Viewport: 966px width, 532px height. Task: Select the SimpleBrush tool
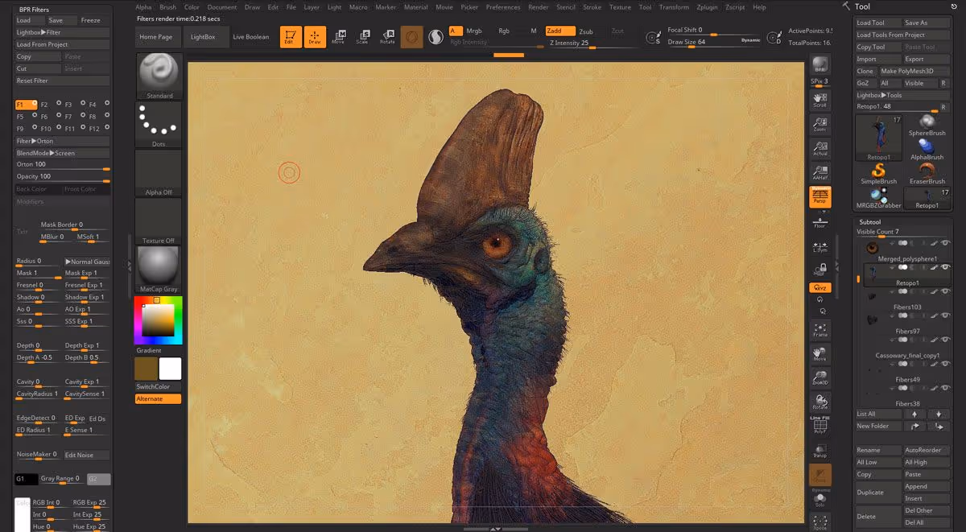(878, 174)
